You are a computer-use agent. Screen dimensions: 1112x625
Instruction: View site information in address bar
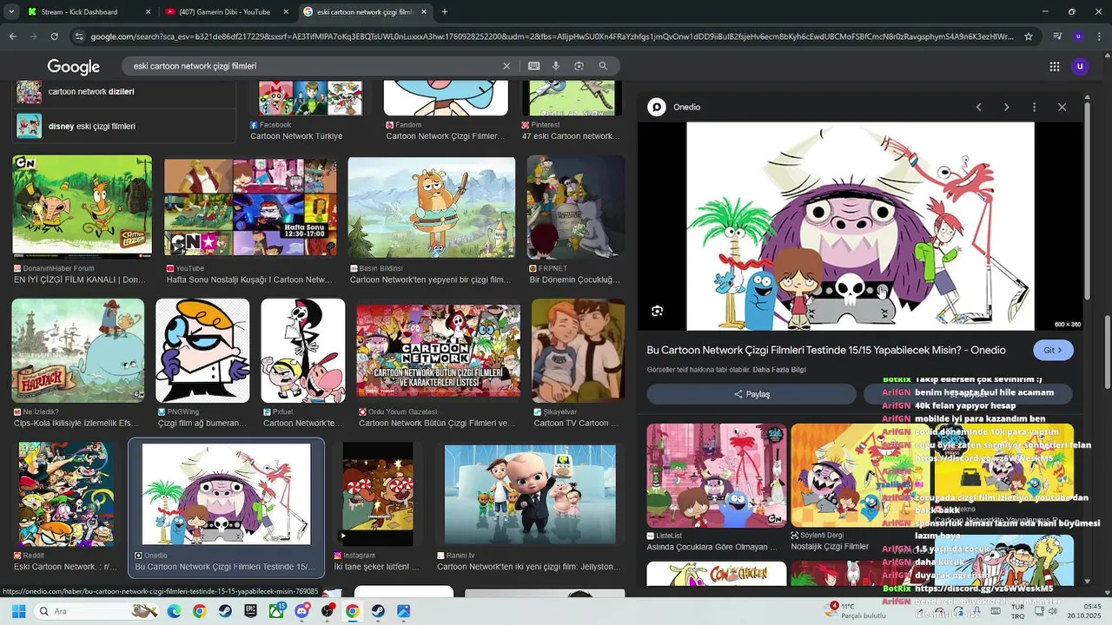tap(79, 36)
